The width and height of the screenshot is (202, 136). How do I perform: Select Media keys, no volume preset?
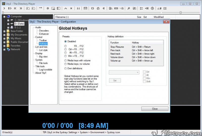click(65, 64)
